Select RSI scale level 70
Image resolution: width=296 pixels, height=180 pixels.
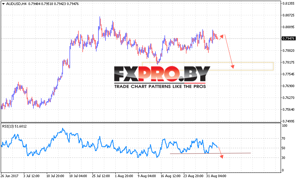(284, 139)
